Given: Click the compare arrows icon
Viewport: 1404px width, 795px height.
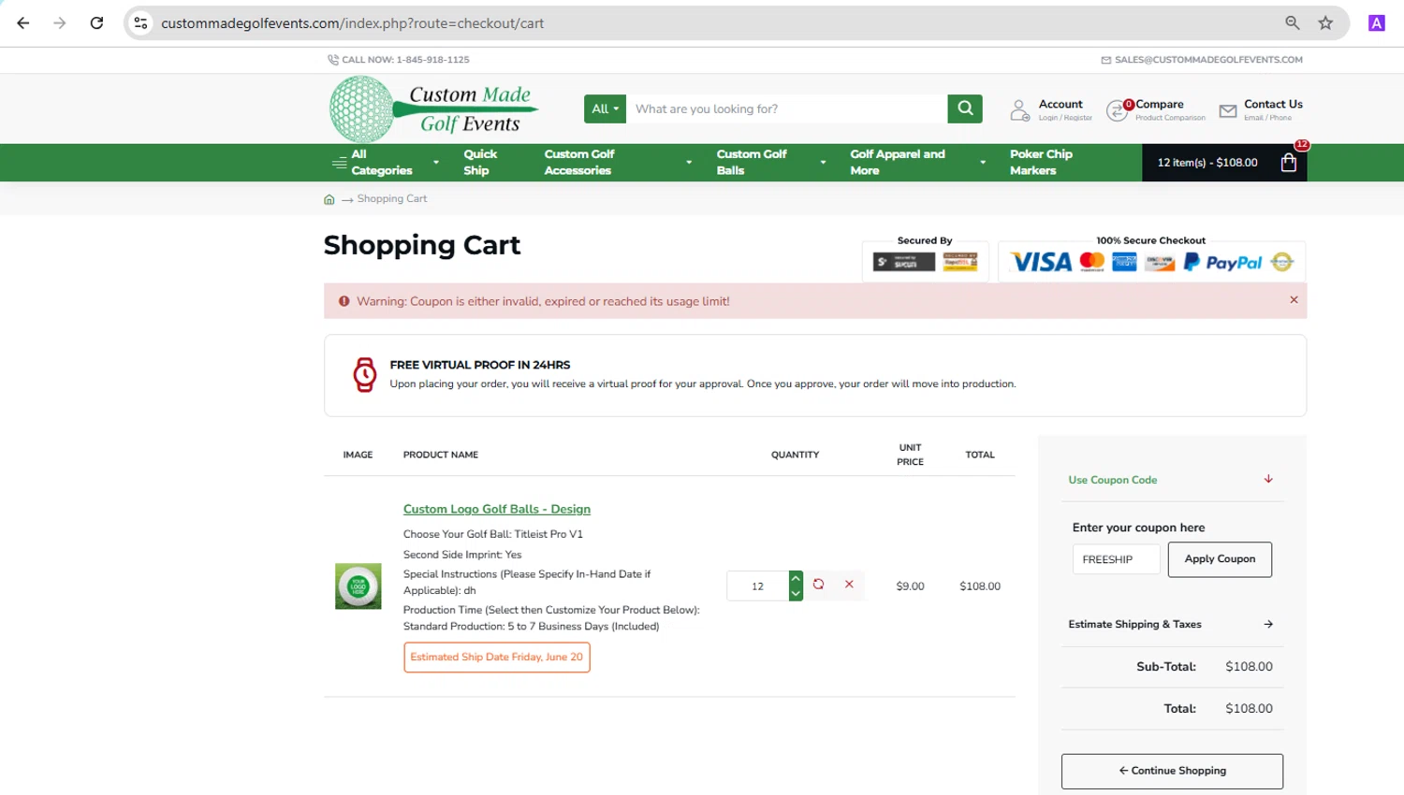Looking at the screenshot, I should coord(1117,111).
